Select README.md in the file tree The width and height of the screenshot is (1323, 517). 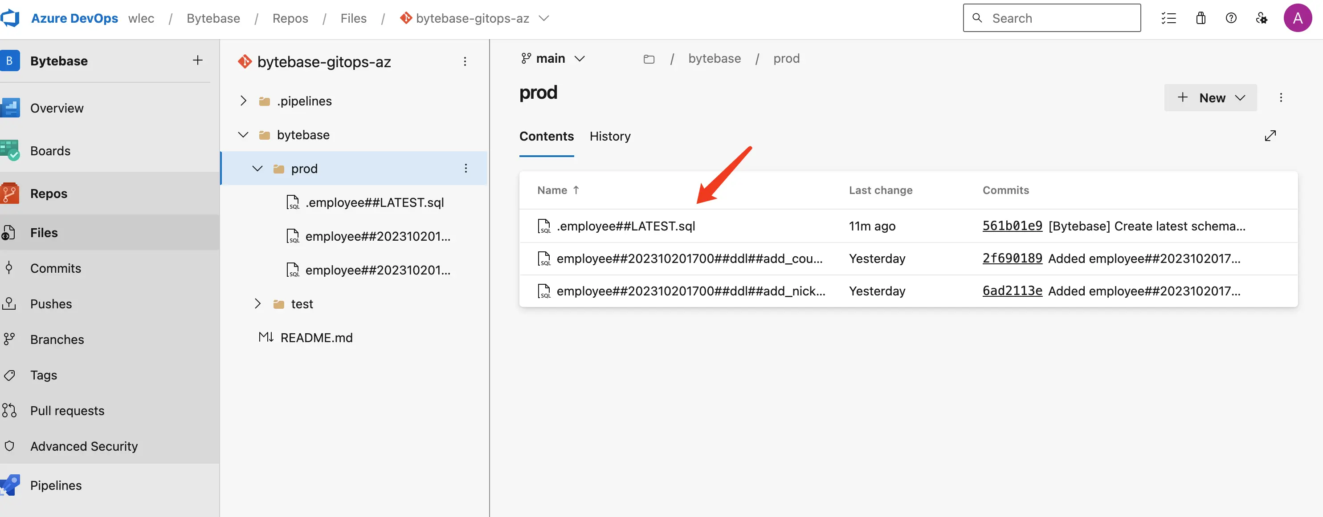pos(316,338)
